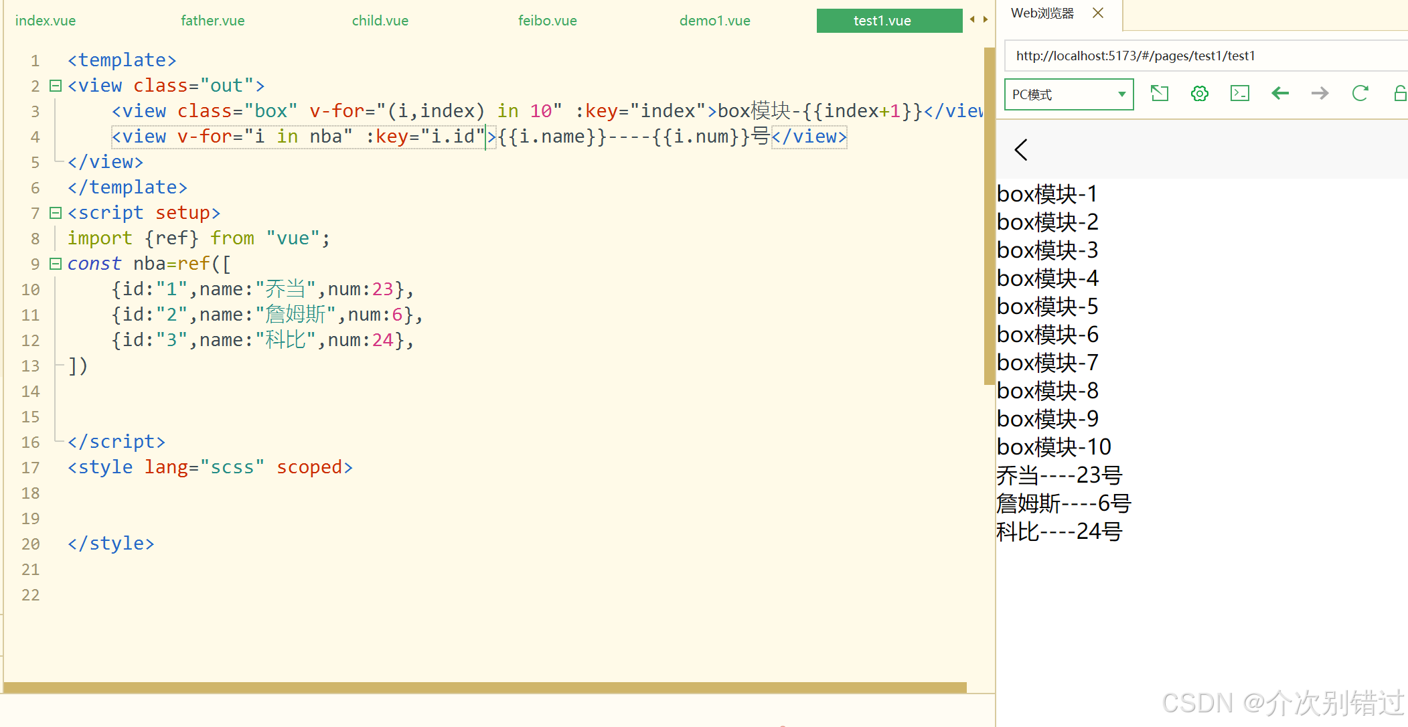Refresh the web preview page
The height and width of the screenshot is (727, 1408).
tap(1360, 94)
